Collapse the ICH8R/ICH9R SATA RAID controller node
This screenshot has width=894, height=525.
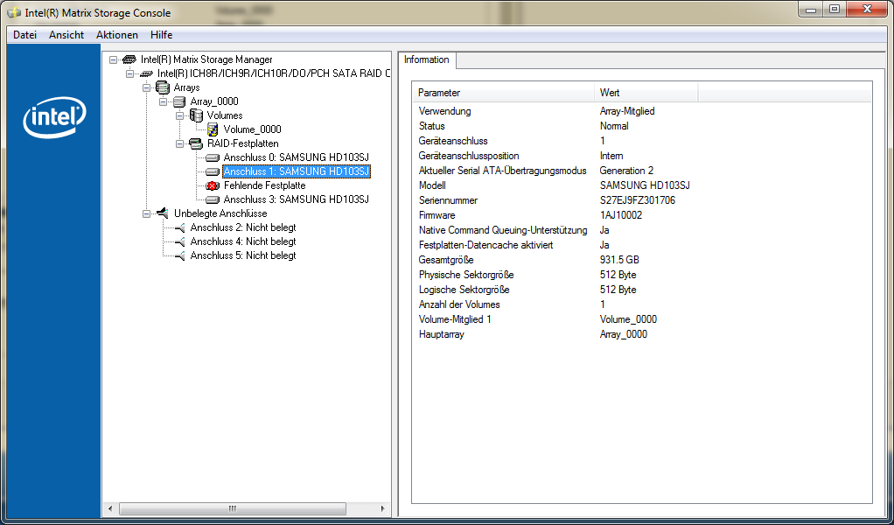tap(129, 73)
